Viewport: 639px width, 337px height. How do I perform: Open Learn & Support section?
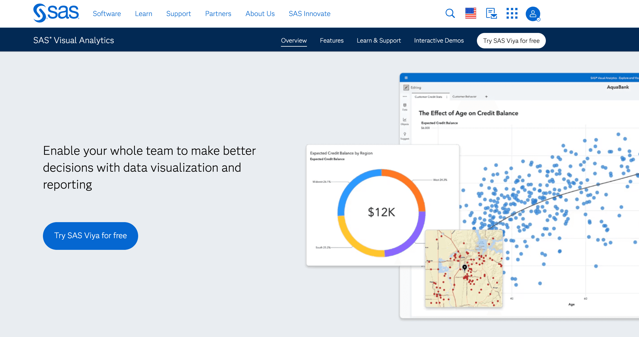(378, 41)
